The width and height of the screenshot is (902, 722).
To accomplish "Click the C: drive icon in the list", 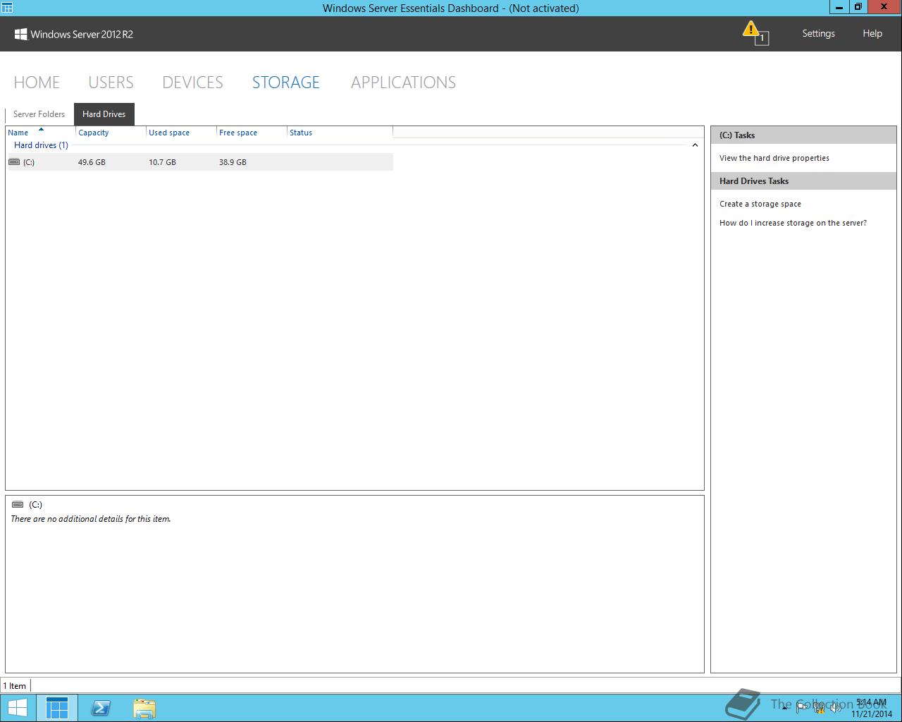I will [x=14, y=162].
